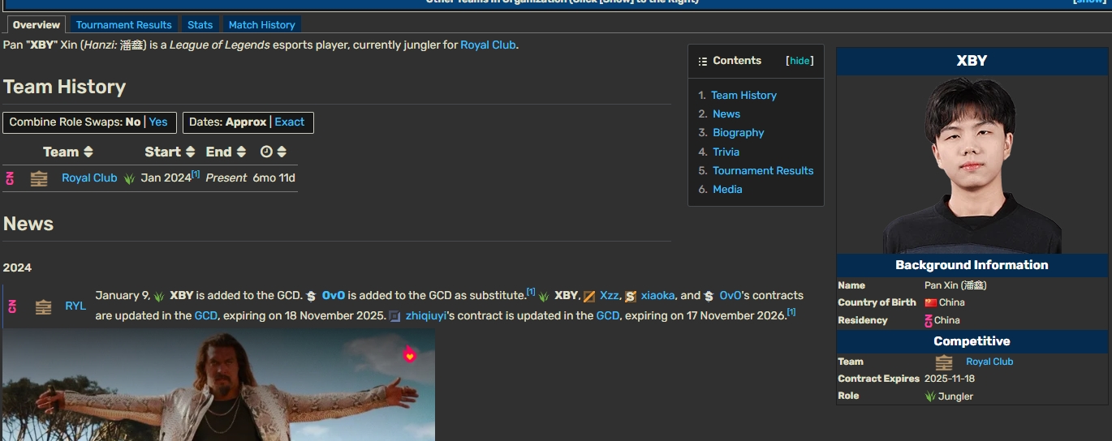Click Royal Club logo in team history row
The height and width of the screenshot is (441, 1112).
click(x=39, y=178)
